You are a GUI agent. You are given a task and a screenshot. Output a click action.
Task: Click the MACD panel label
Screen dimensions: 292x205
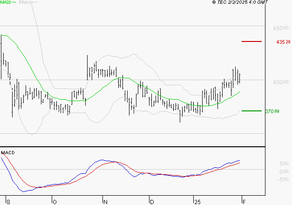(8, 153)
